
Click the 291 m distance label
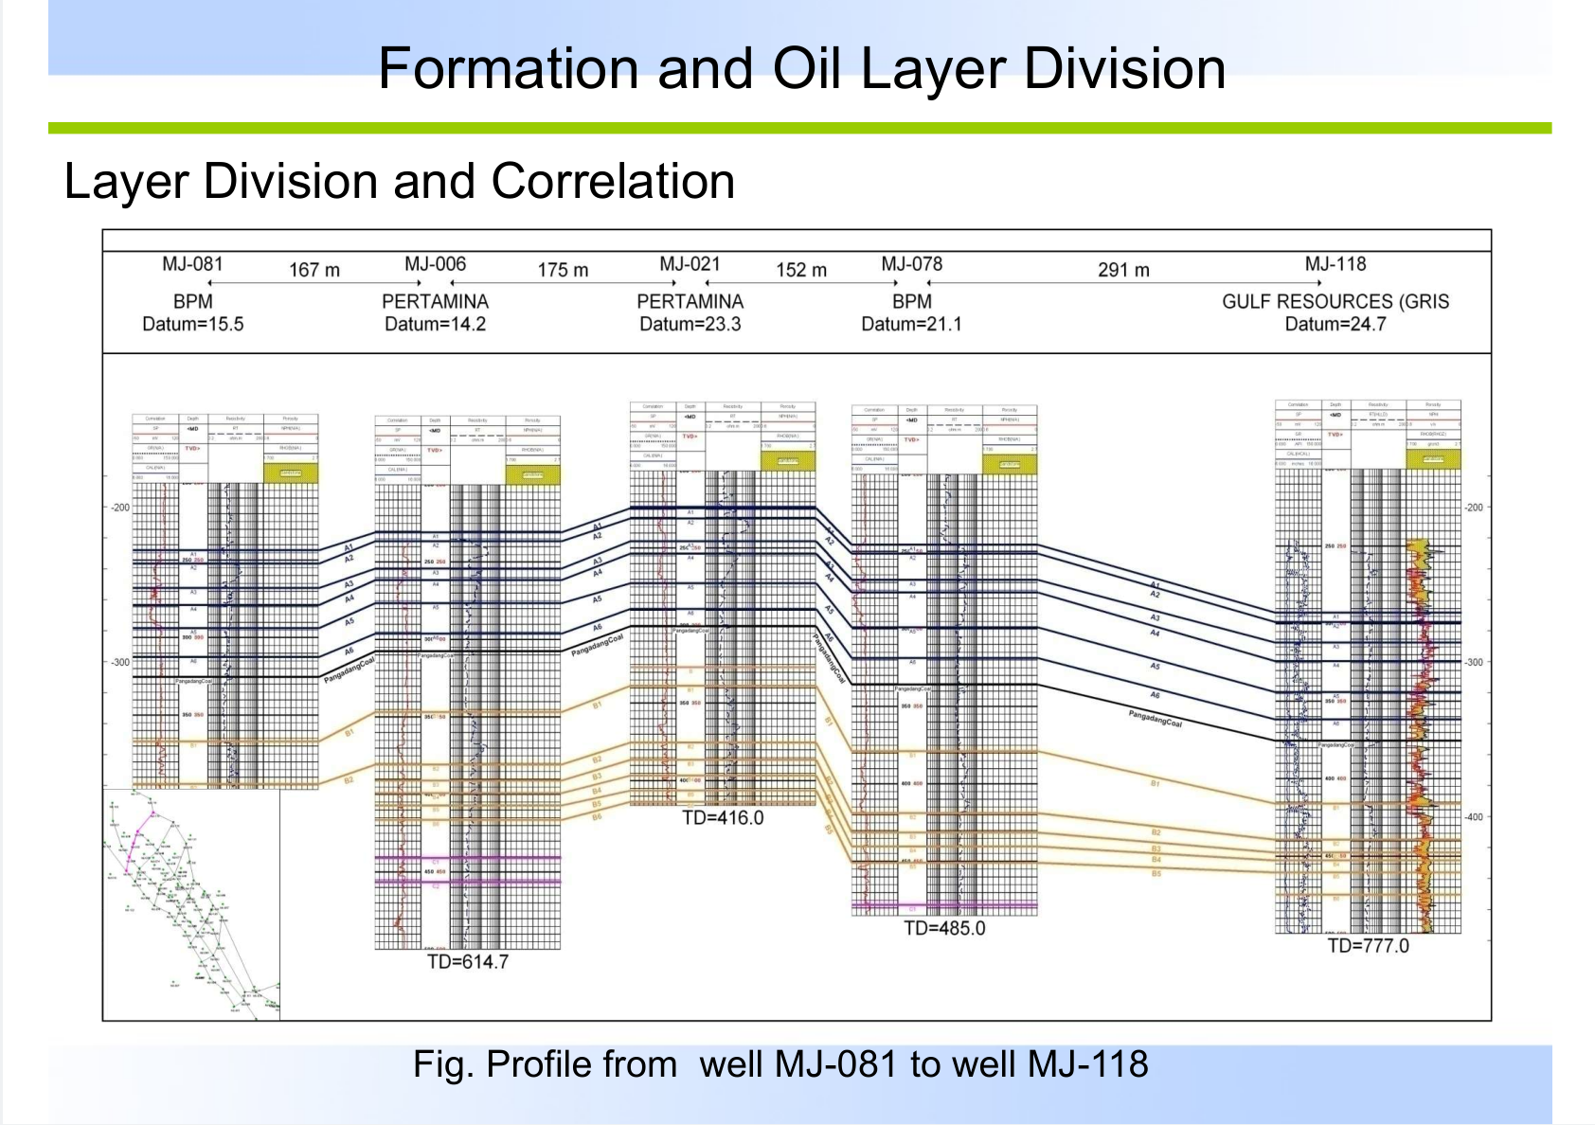click(x=1123, y=270)
